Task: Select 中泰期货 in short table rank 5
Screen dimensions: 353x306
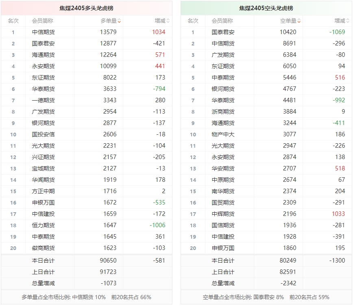Action: tap(223, 78)
